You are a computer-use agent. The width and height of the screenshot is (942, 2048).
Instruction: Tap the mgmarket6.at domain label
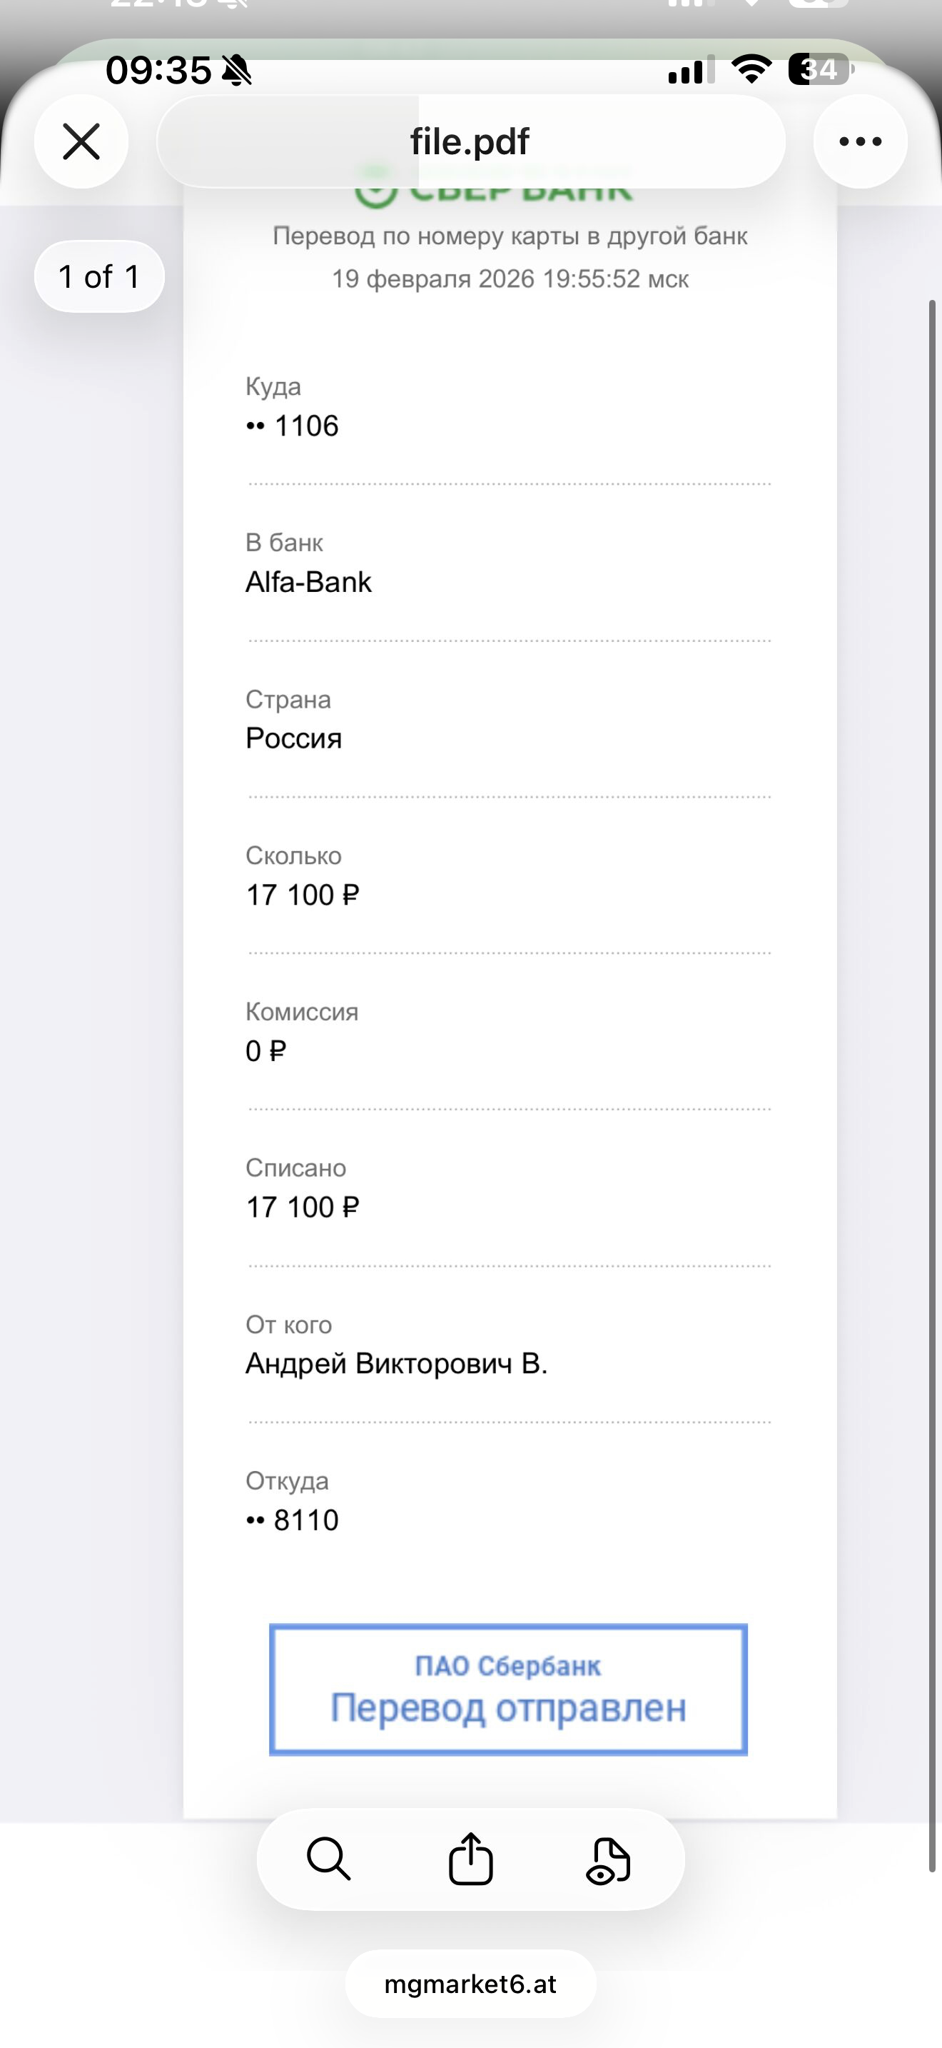(x=470, y=1984)
